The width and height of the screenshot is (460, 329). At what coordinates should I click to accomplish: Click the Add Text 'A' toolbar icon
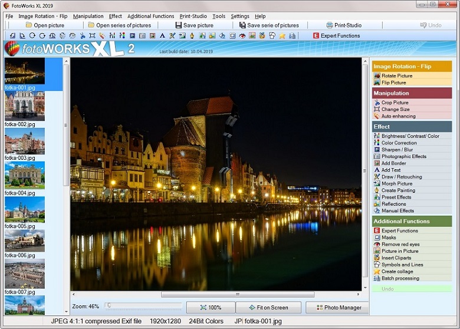click(x=162, y=36)
